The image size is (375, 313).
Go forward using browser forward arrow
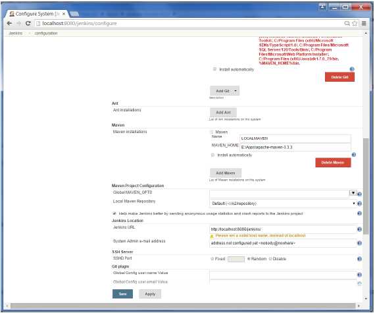point(18,24)
